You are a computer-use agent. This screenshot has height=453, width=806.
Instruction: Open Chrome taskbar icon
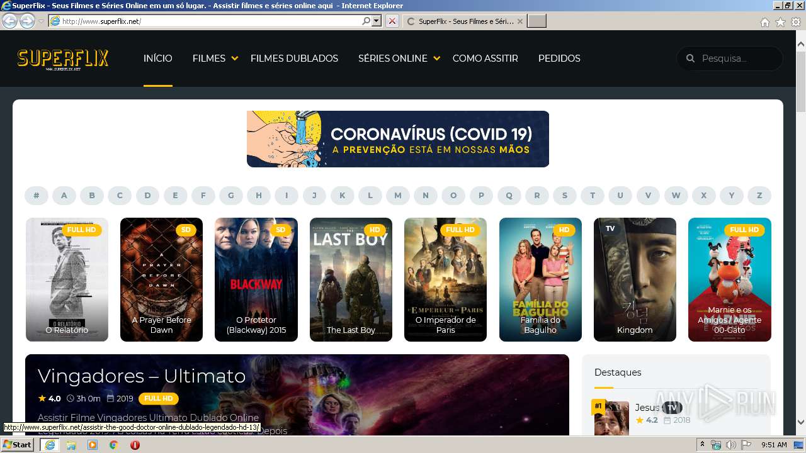coord(113,445)
